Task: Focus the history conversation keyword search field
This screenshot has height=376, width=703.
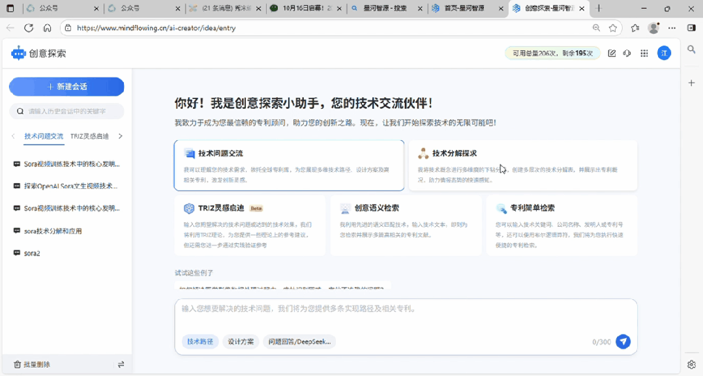Action: coord(67,111)
